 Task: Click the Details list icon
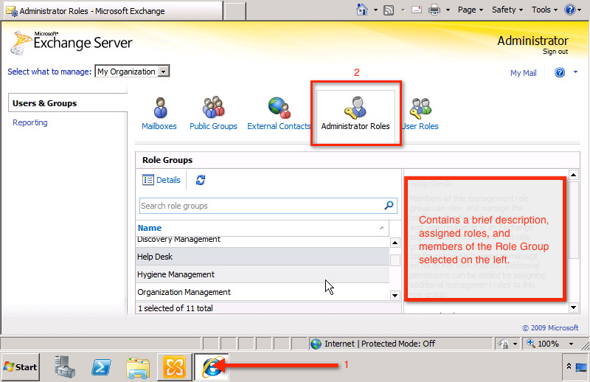pos(148,180)
